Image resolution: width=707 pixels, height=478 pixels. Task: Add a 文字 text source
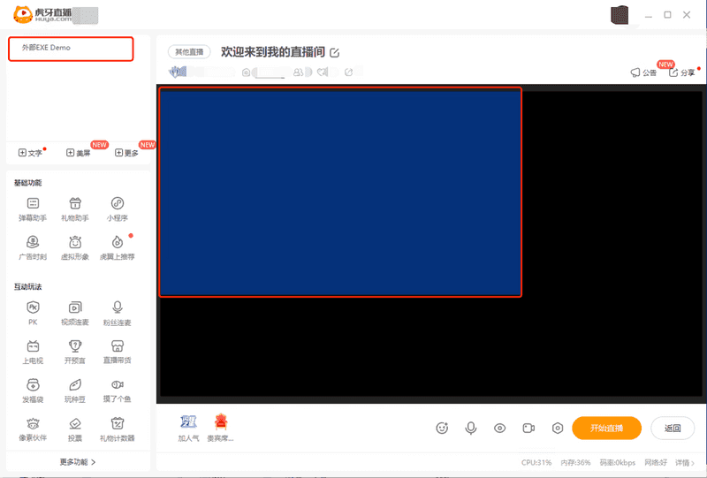coord(30,153)
